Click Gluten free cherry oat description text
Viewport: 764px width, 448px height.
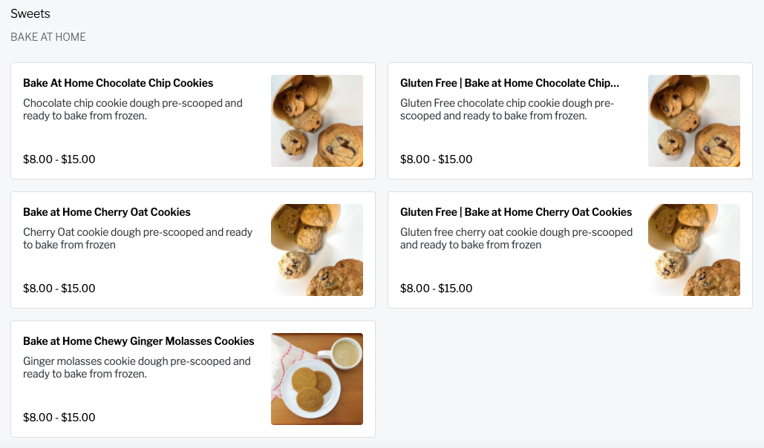tap(516, 238)
